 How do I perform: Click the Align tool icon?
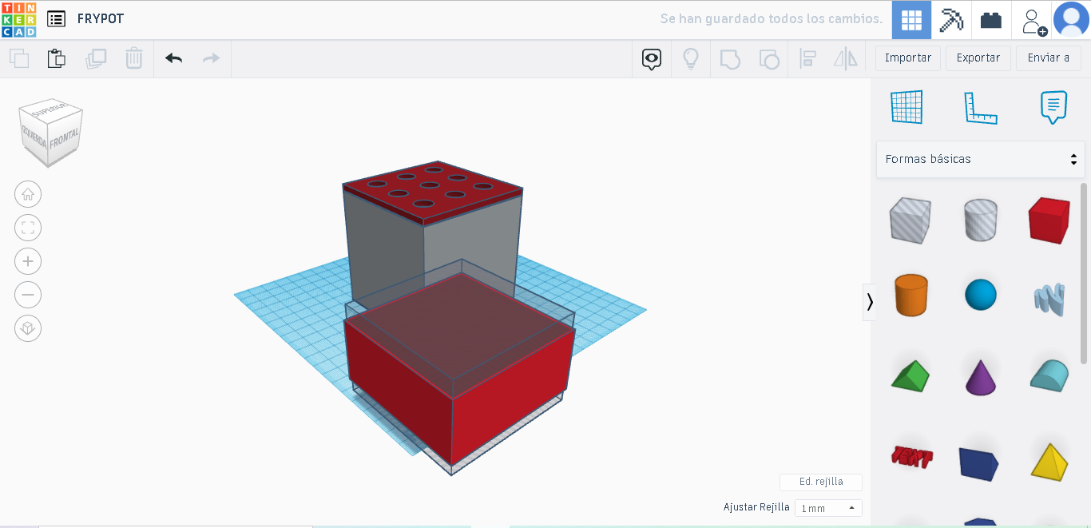pyautogui.click(x=807, y=58)
